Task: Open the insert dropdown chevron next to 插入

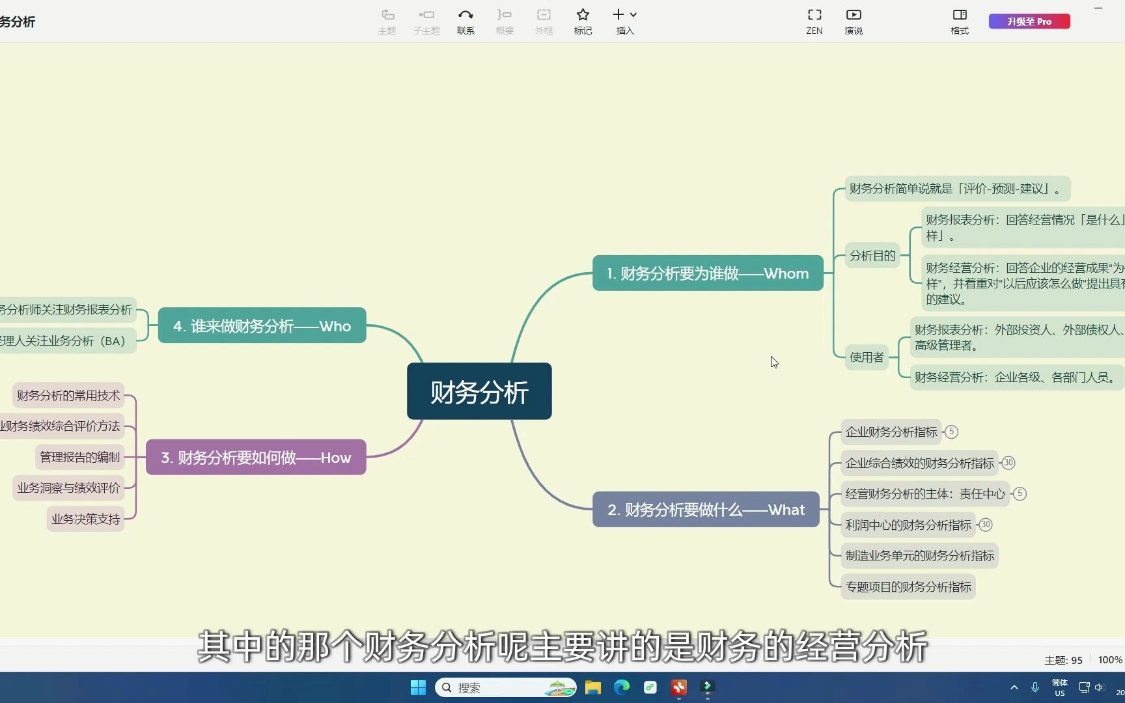Action: pos(634,14)
